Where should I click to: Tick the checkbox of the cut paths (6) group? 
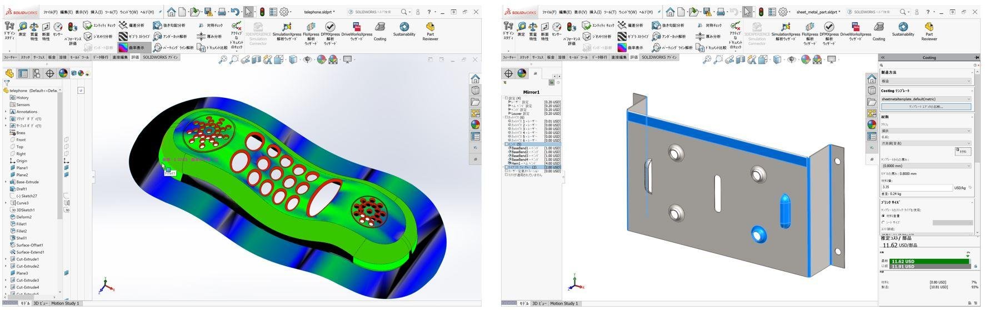(x=506, y=117)
